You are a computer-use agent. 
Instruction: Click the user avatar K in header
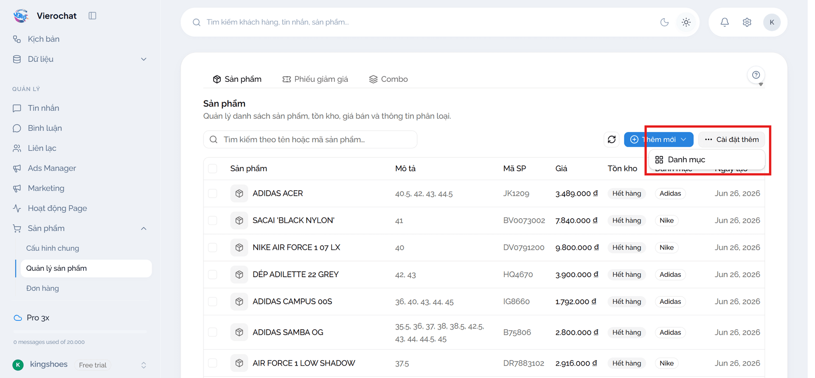pyautogui.click(x=772, y=22)
